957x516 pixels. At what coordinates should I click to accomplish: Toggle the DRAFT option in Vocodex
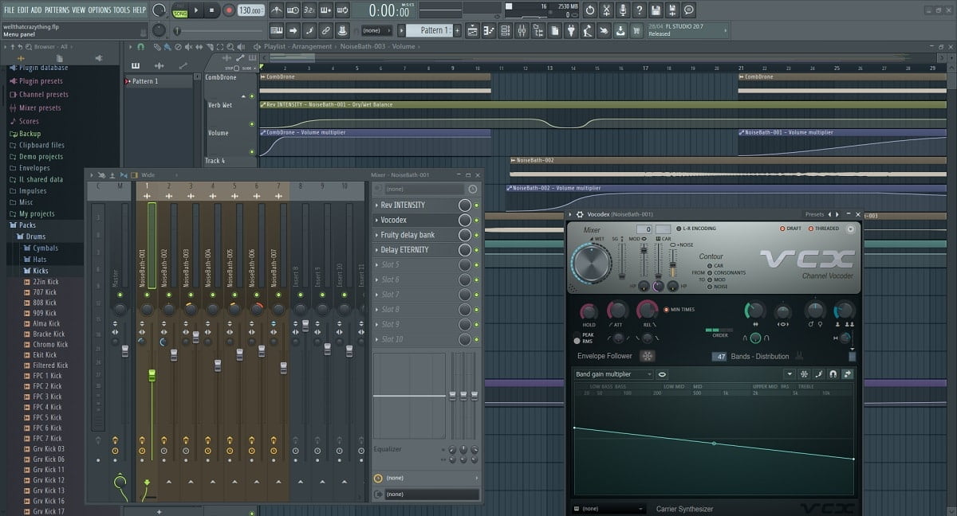click(790, 229)
